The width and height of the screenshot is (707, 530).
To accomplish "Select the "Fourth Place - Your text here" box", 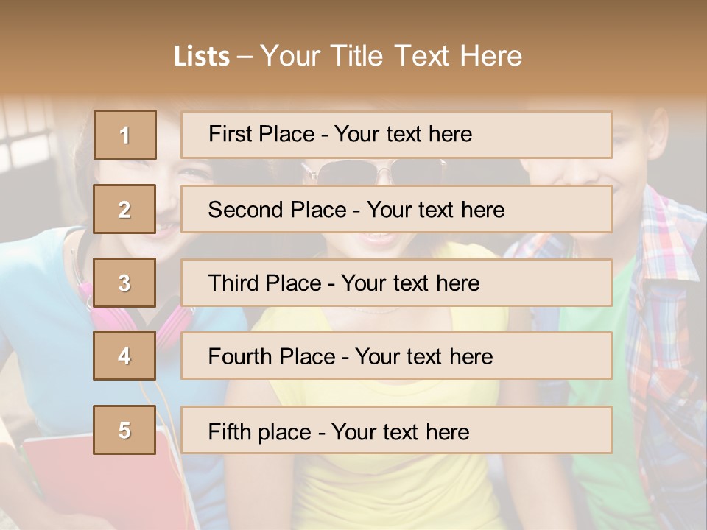I will coord(396,356).
